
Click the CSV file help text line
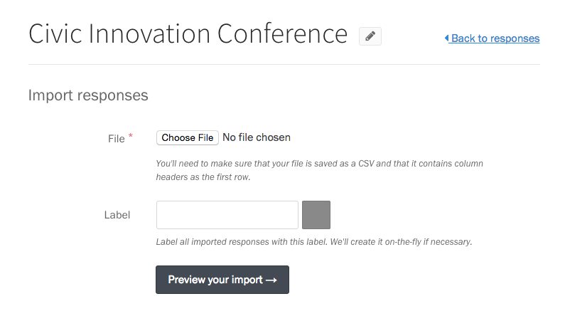[319, 164]
